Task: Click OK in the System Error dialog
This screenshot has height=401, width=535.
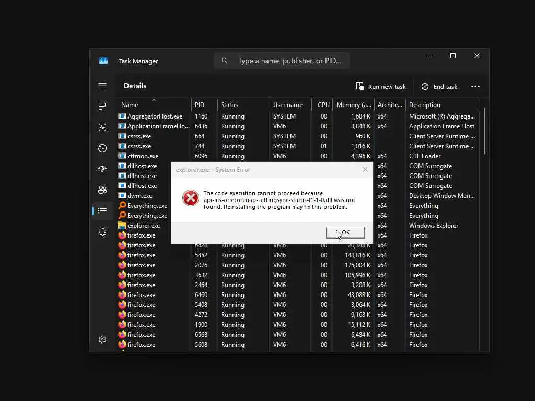Action: click(345, 232)
